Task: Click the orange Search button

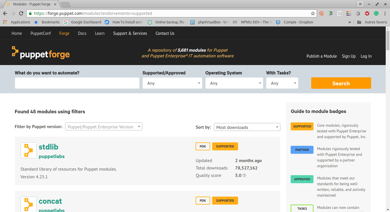Action: click(x=341, y=83)
